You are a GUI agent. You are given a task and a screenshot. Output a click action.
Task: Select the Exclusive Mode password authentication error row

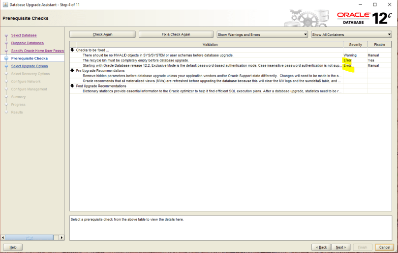point(212,65)
